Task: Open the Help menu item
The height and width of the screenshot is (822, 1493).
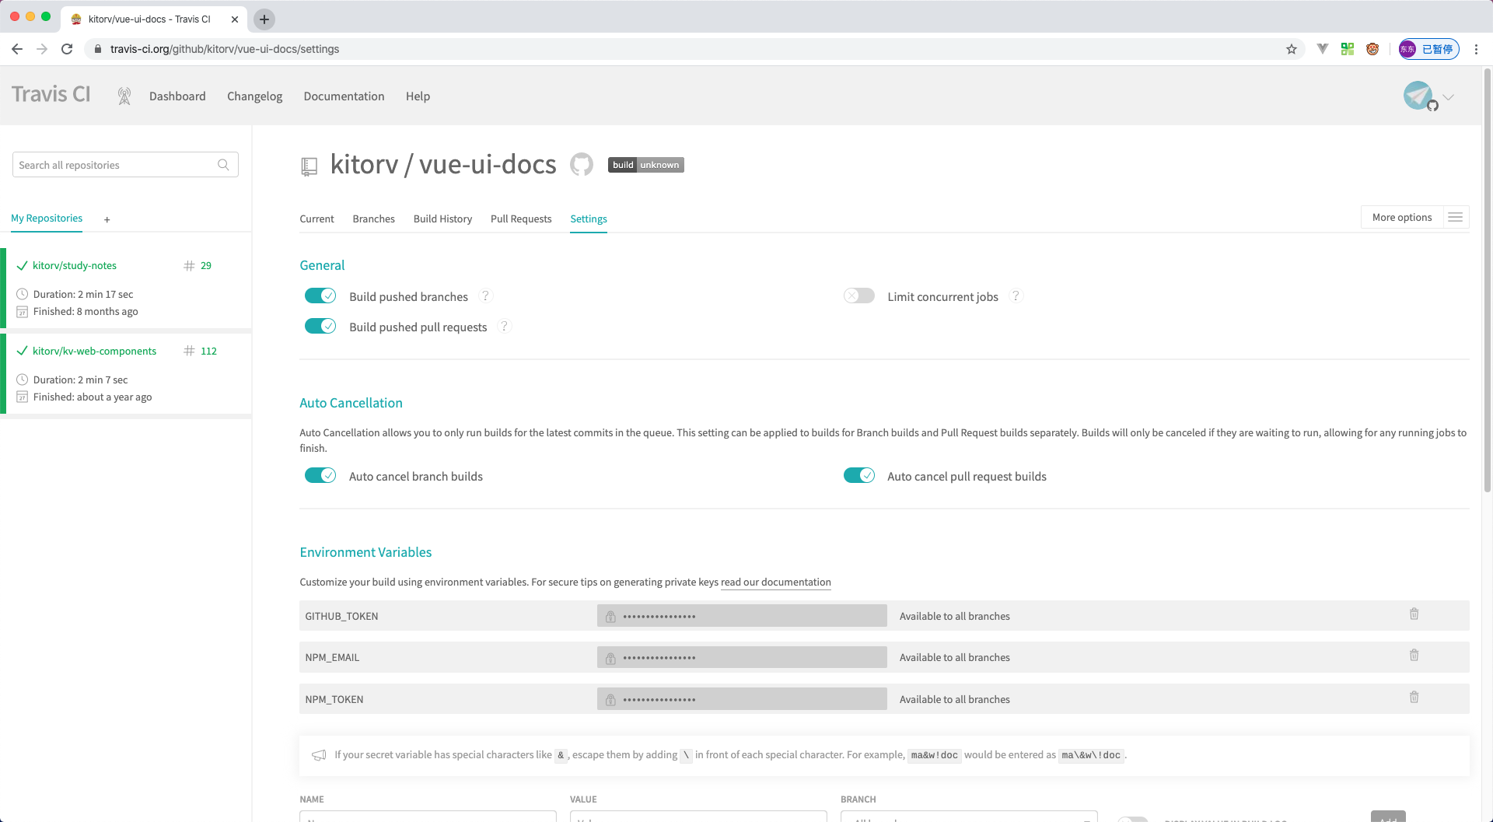Action: pyautogui.click(x=418, y=96)
